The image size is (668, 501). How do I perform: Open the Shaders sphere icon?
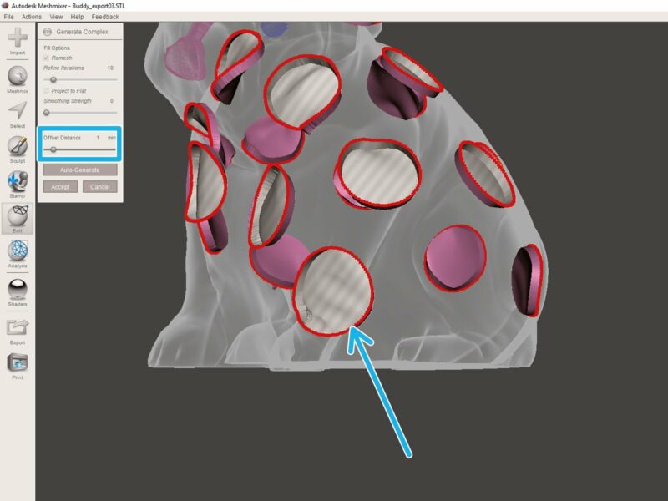[x=18, y=289]
